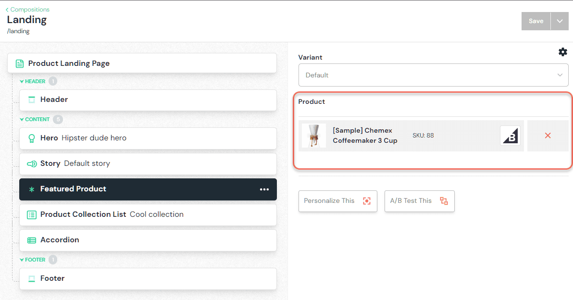Image resolution: width=573 pixels, height=300 pixels.
Task: Click the A/B Test This button
Action: 419,201
